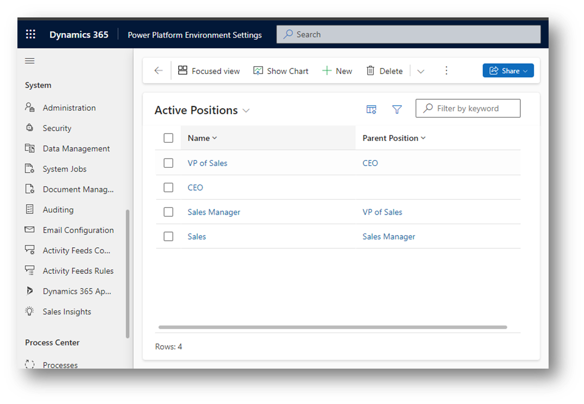This screenshot has width=584, height=404.
Task: Click the blue Share button
Action: (508, 71)
